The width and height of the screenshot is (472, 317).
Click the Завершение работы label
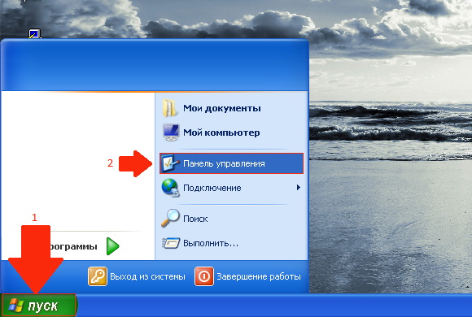[x=259, y=276]
